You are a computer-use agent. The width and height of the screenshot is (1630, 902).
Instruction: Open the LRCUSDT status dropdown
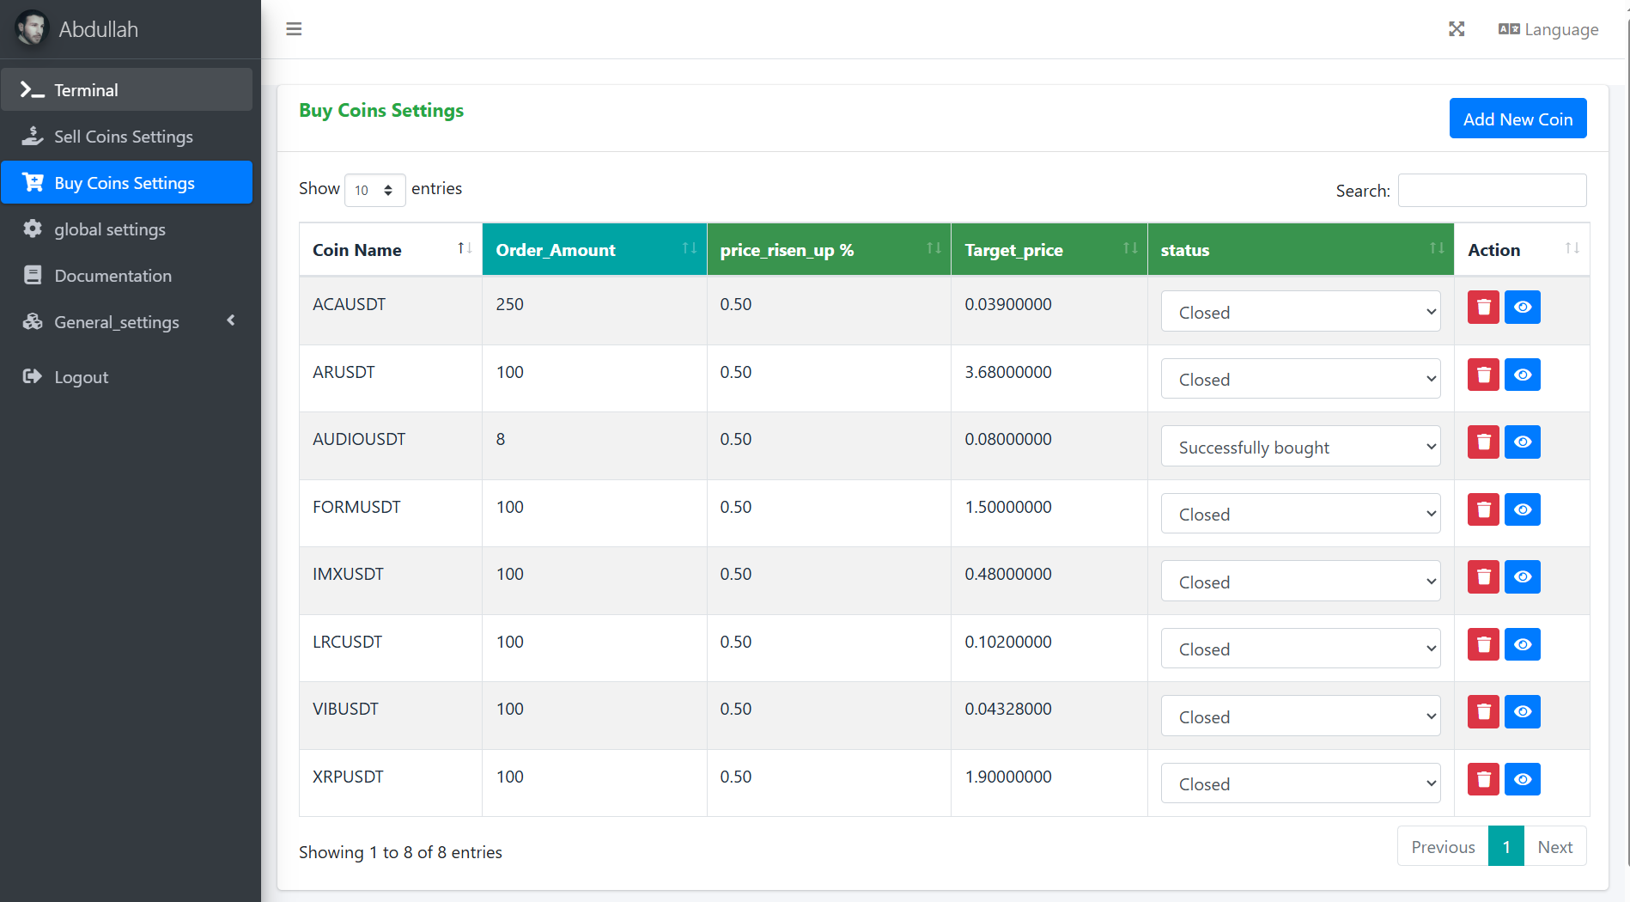point(1300,649)
